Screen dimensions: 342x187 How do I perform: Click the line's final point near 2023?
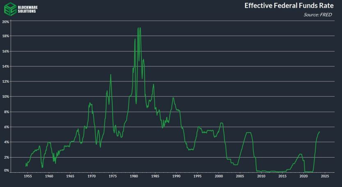319,132
